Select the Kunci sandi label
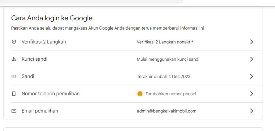The height and width of the screenshot is (131, 275). point(34,59)
